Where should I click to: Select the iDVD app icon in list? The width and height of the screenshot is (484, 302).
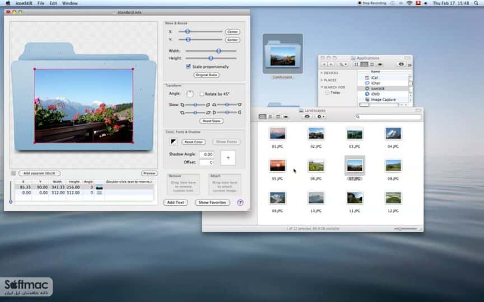click(x=367, y=94)
